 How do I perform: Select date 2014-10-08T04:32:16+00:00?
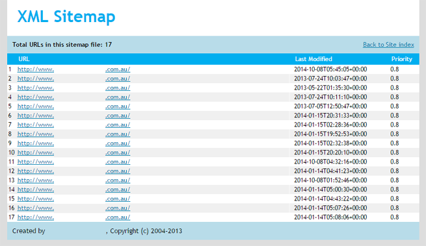(x=330, y=162)
